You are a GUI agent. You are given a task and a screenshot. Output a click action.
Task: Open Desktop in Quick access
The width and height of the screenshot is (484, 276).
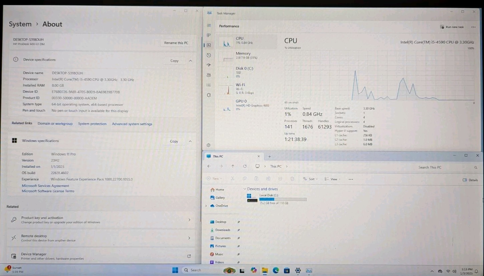[x=218, y=222]
